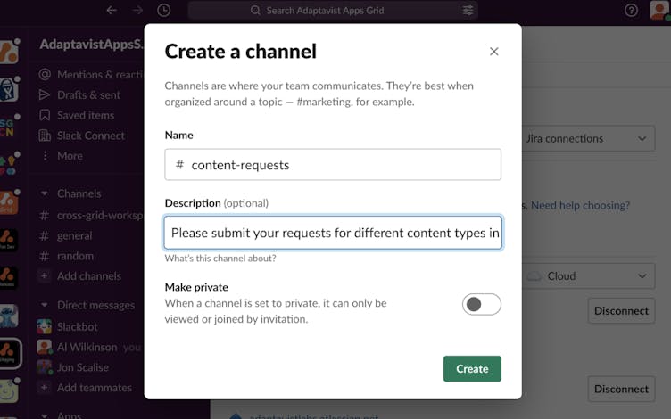Open the random channel
The image size is (671, 419).
(67, 256)
